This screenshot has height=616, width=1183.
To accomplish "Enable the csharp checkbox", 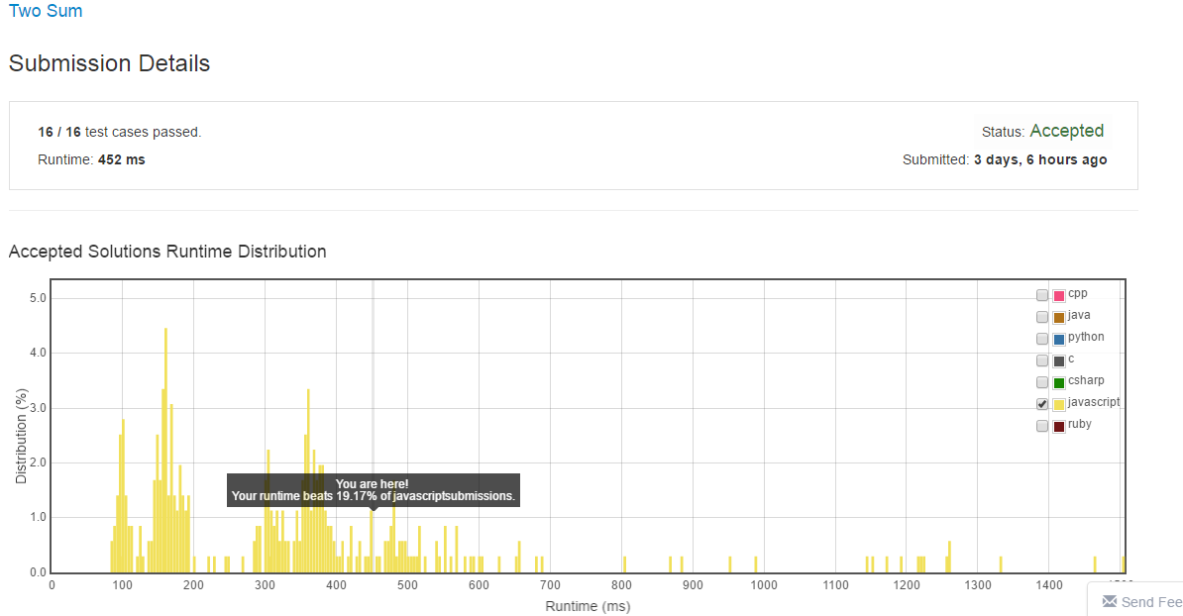I will 1041,382.
